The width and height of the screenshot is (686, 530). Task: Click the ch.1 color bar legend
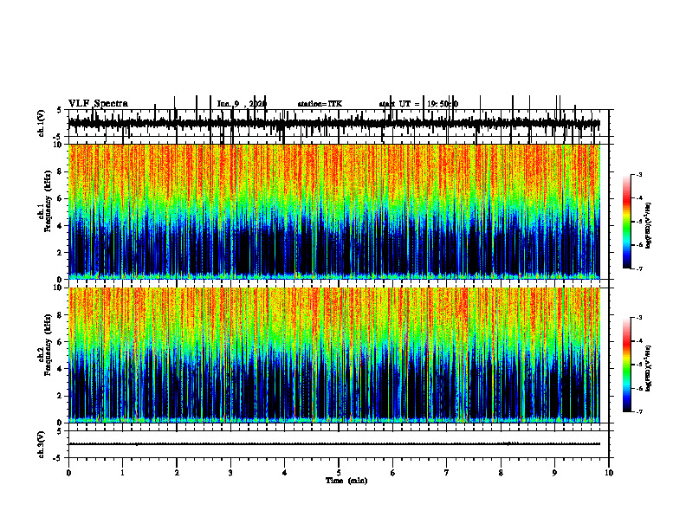626,222
